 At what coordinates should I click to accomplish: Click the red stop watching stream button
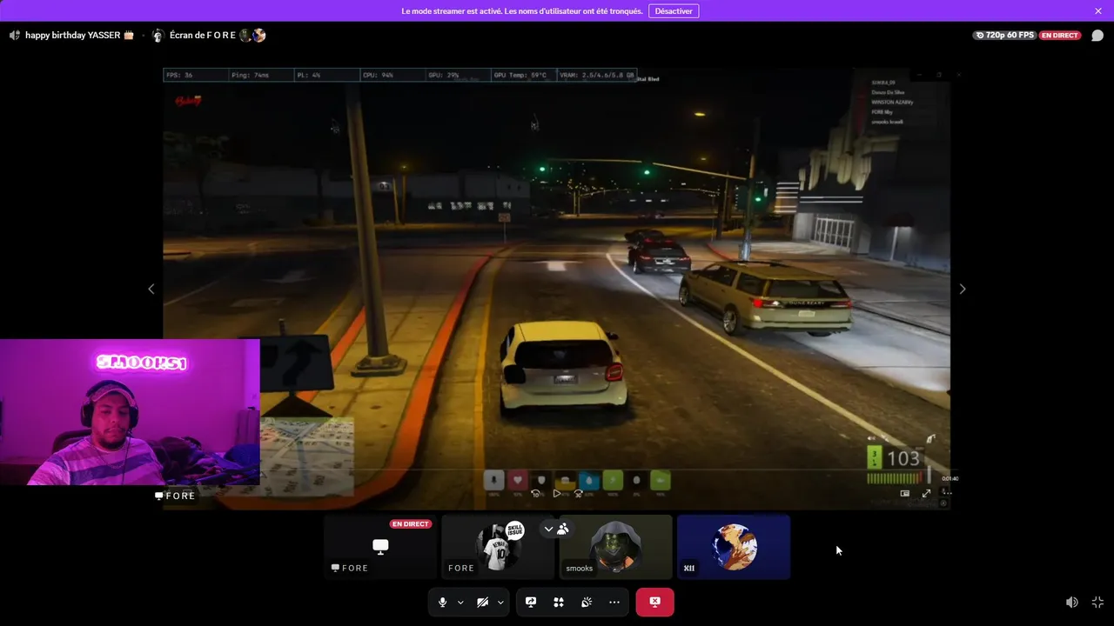click(654, 602)
